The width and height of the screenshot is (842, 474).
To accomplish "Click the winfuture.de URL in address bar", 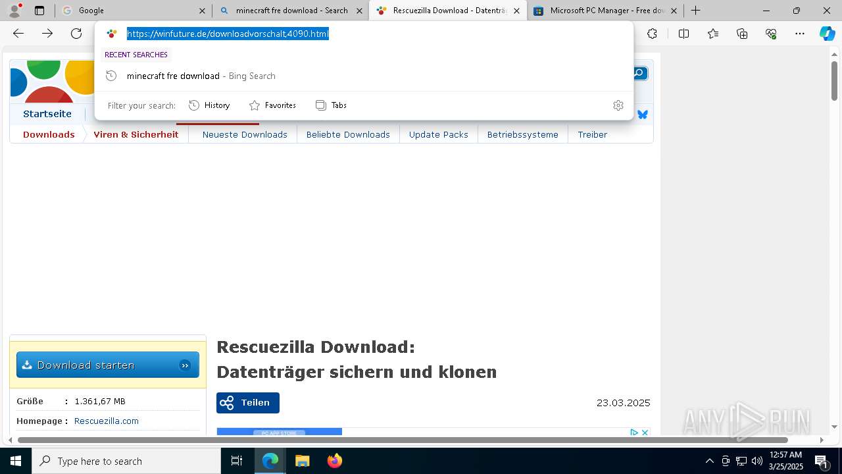I will click(x=228, y=34).
